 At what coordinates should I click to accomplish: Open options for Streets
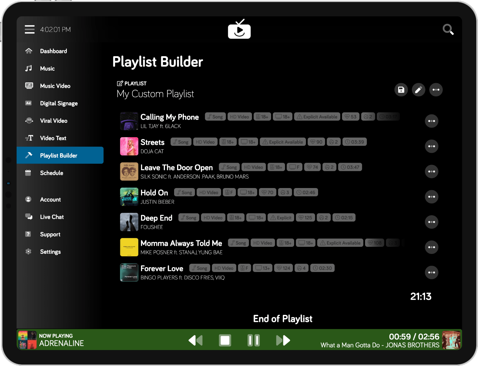[x=432, y=146]
